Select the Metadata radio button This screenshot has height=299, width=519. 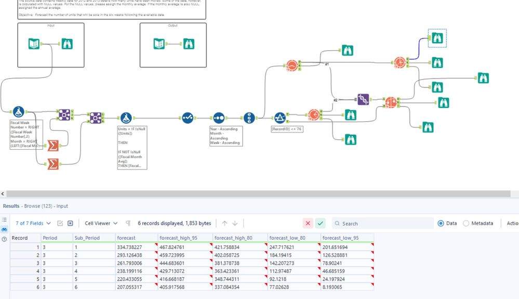pyautogui.click(x=466, y=224)
